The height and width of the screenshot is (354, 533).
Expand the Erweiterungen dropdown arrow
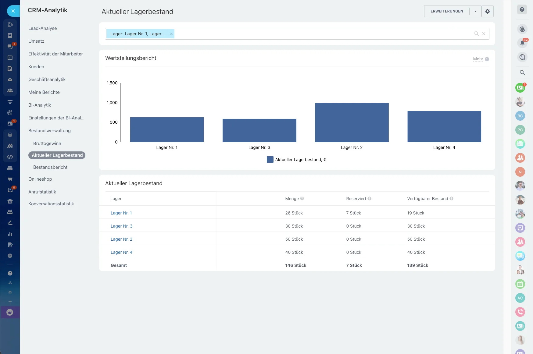point(475,11)
